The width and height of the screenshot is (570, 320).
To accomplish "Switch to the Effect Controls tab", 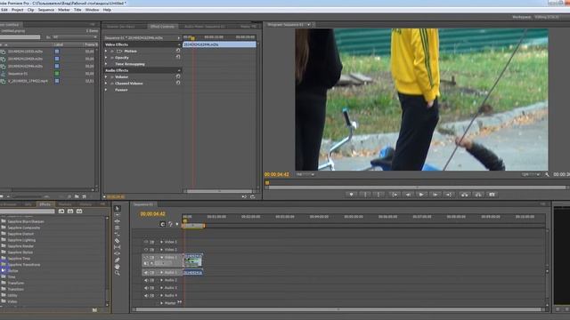I will 162,27.
